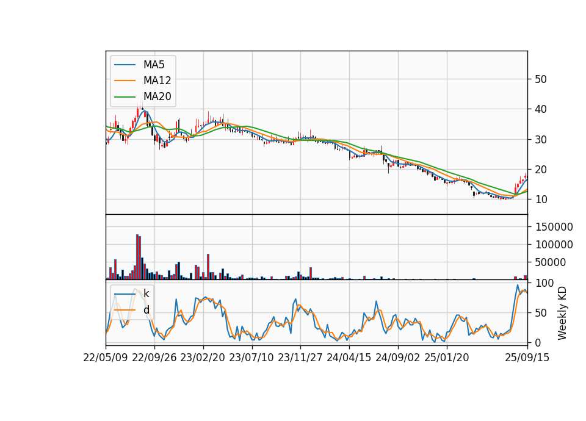Click the volume axis value 150000
586x421 pixels.
(x=554, y=227)
